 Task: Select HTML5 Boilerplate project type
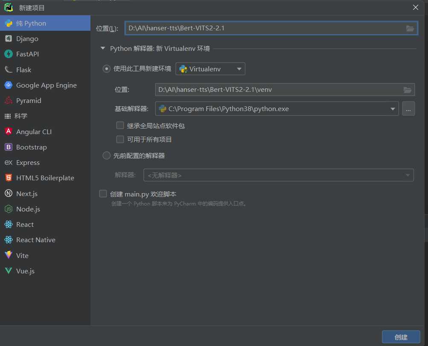[45, 178]
